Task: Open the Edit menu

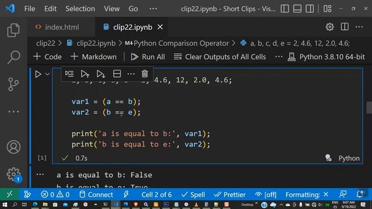Action: 51,9
